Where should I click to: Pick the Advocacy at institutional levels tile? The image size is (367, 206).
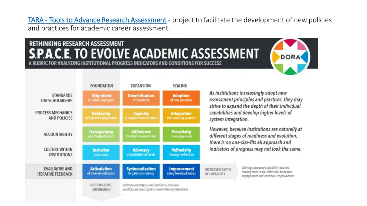(x=141, y=152)
